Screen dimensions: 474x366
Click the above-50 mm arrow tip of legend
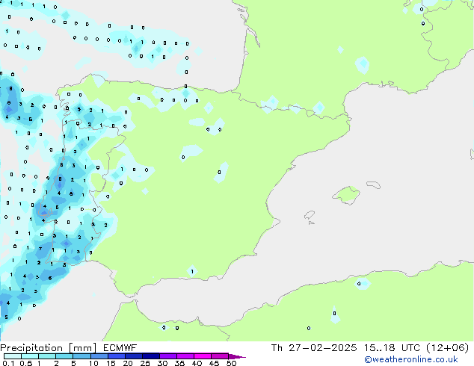tap(237, 356)
